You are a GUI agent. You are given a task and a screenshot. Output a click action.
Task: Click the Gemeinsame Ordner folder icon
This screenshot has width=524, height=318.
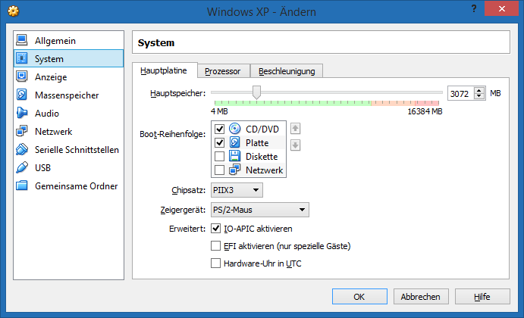point(22,185)
